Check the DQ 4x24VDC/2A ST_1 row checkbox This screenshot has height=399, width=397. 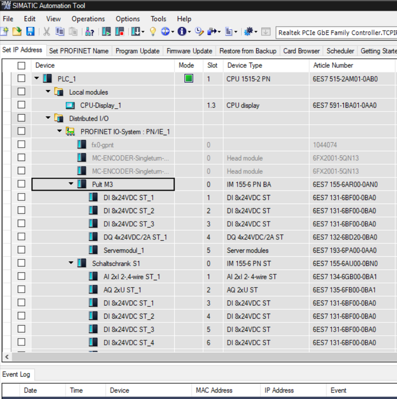point(21,236)
